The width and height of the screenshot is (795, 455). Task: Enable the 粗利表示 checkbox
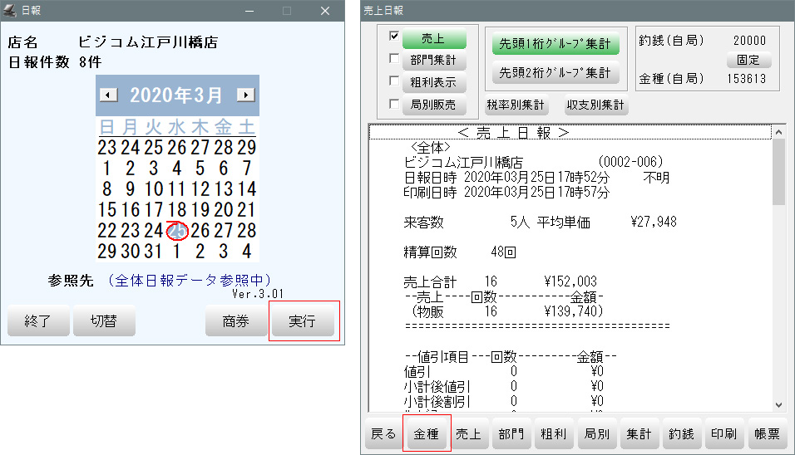pyautogui.click(x=394, y=82)
